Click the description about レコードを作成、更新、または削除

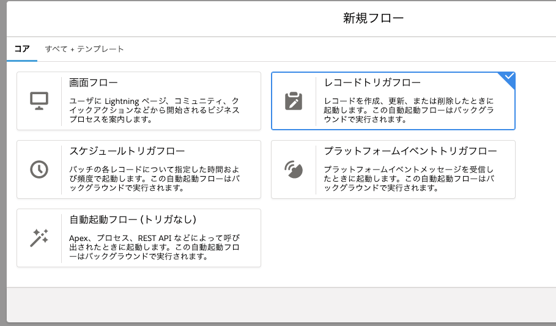pos(409,110)
